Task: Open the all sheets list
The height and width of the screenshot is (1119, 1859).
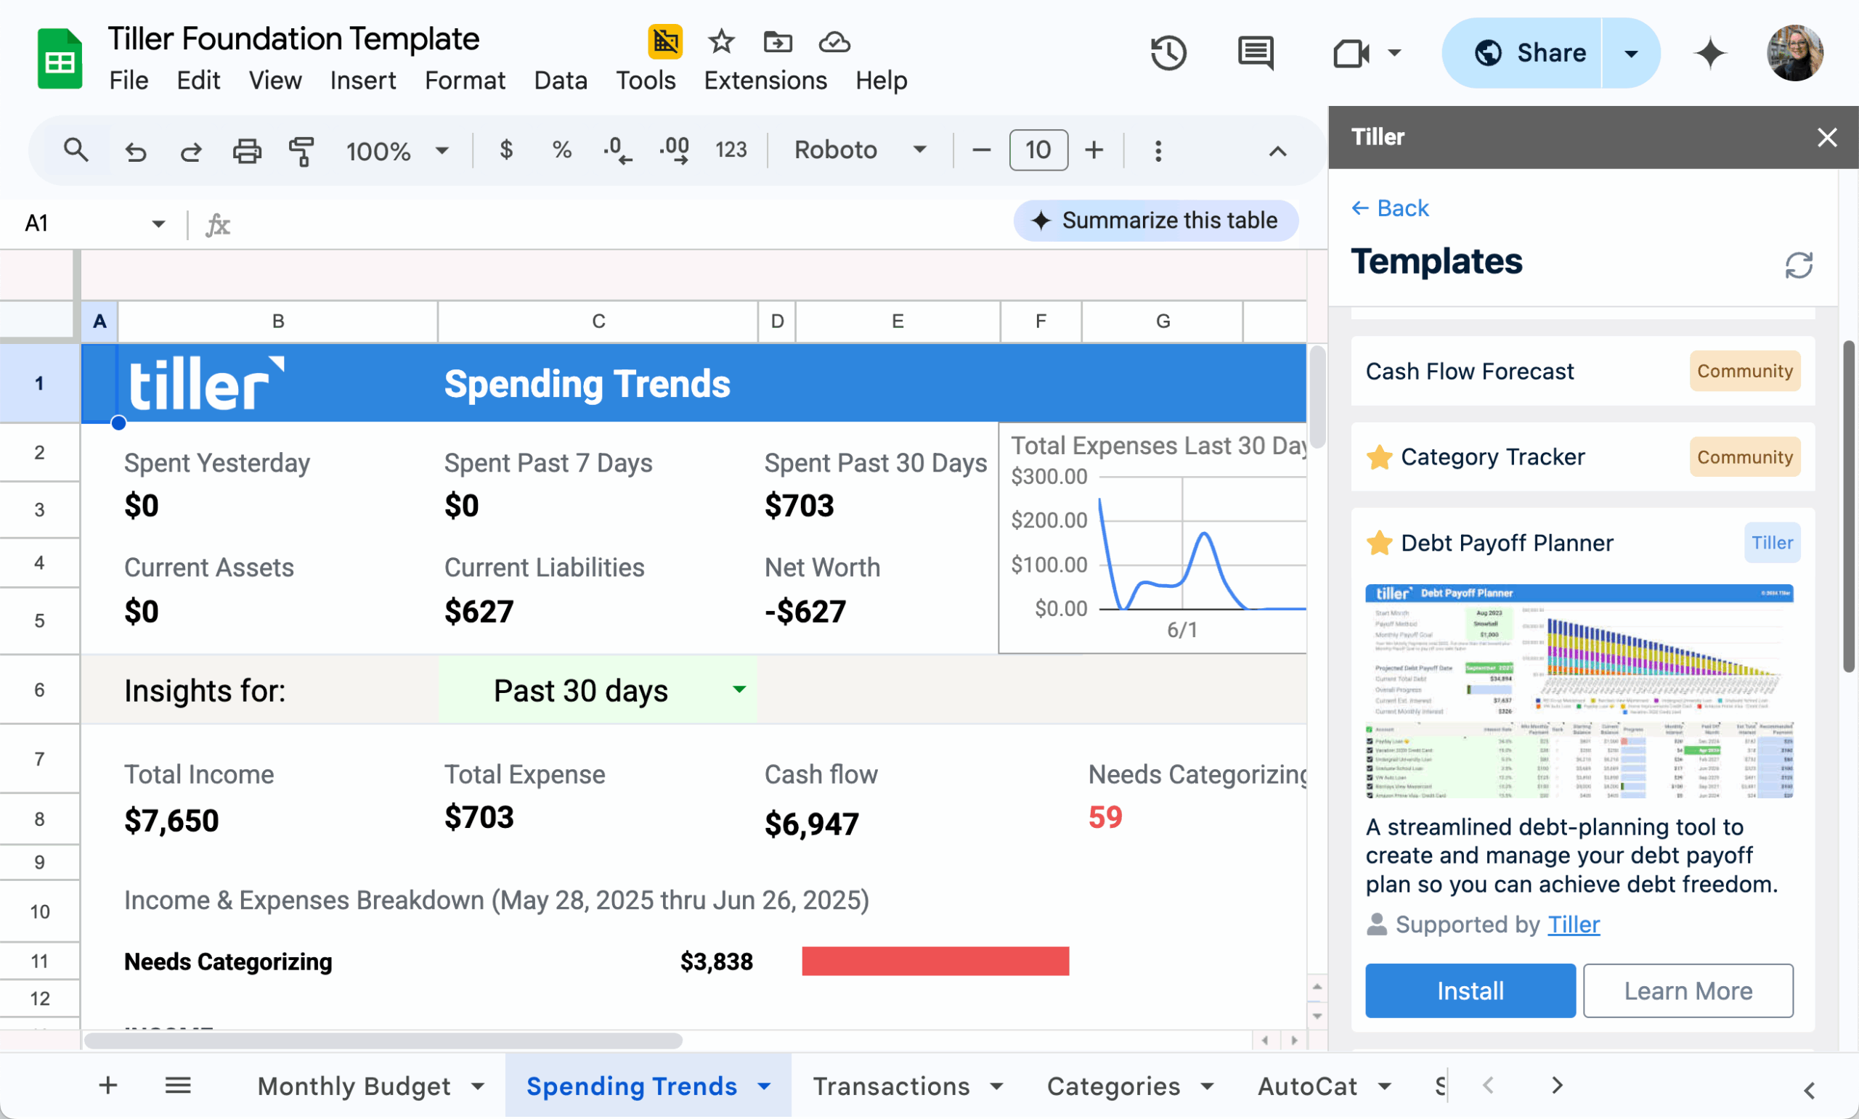Action: [x=178, y=1085]
